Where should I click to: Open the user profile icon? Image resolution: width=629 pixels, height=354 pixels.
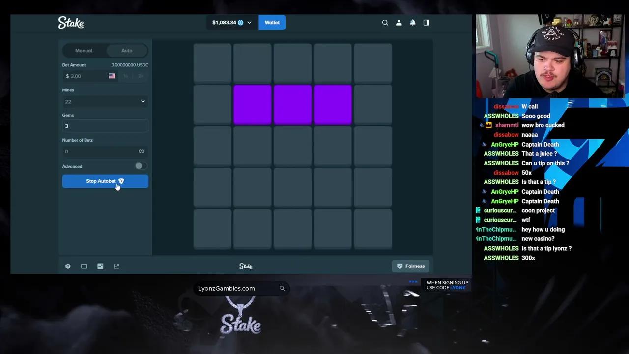399,23
